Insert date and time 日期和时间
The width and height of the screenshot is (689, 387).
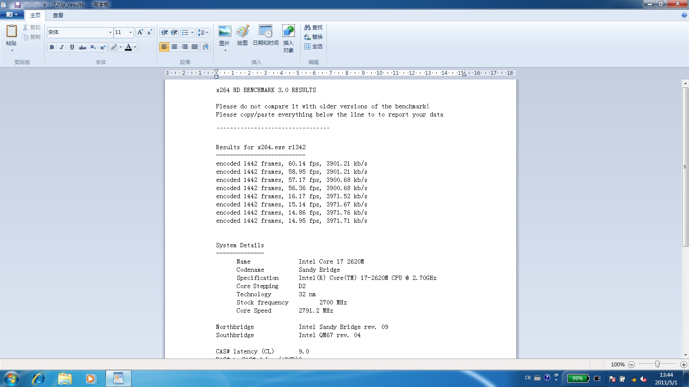click(266, 35)
